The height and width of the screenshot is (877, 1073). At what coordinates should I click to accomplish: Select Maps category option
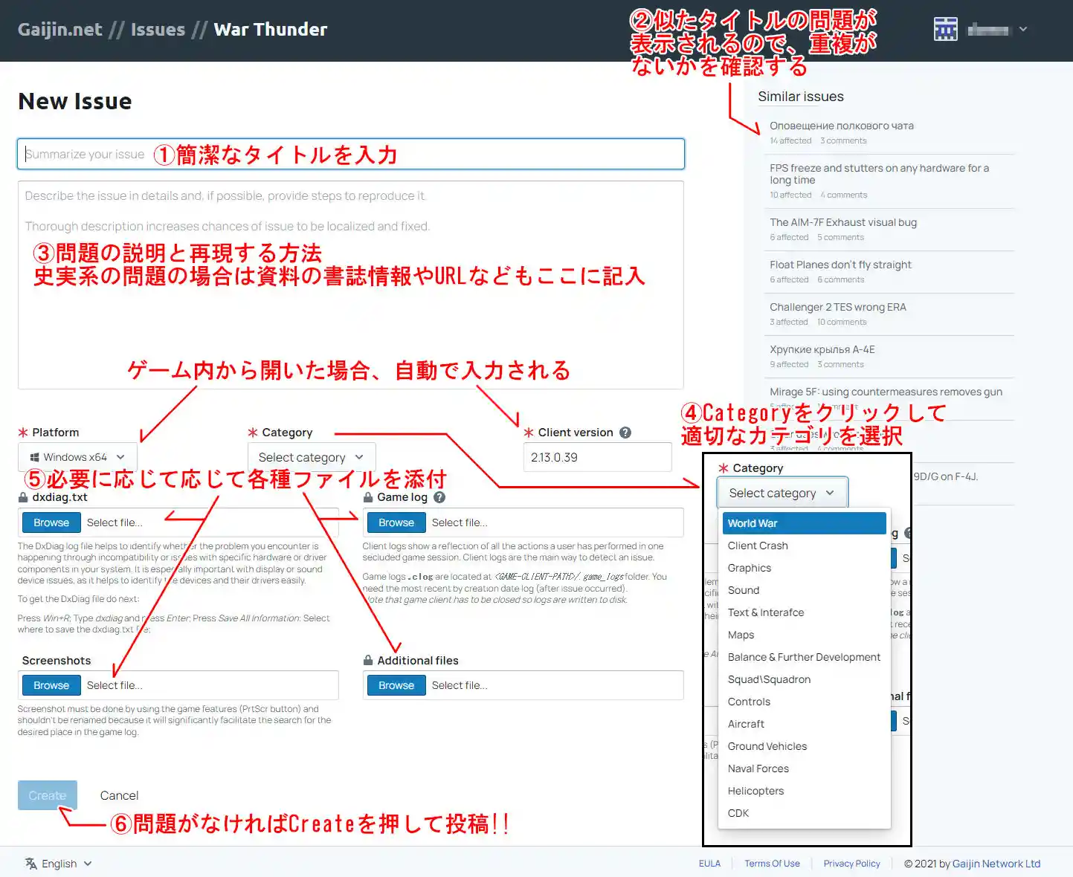805,635
